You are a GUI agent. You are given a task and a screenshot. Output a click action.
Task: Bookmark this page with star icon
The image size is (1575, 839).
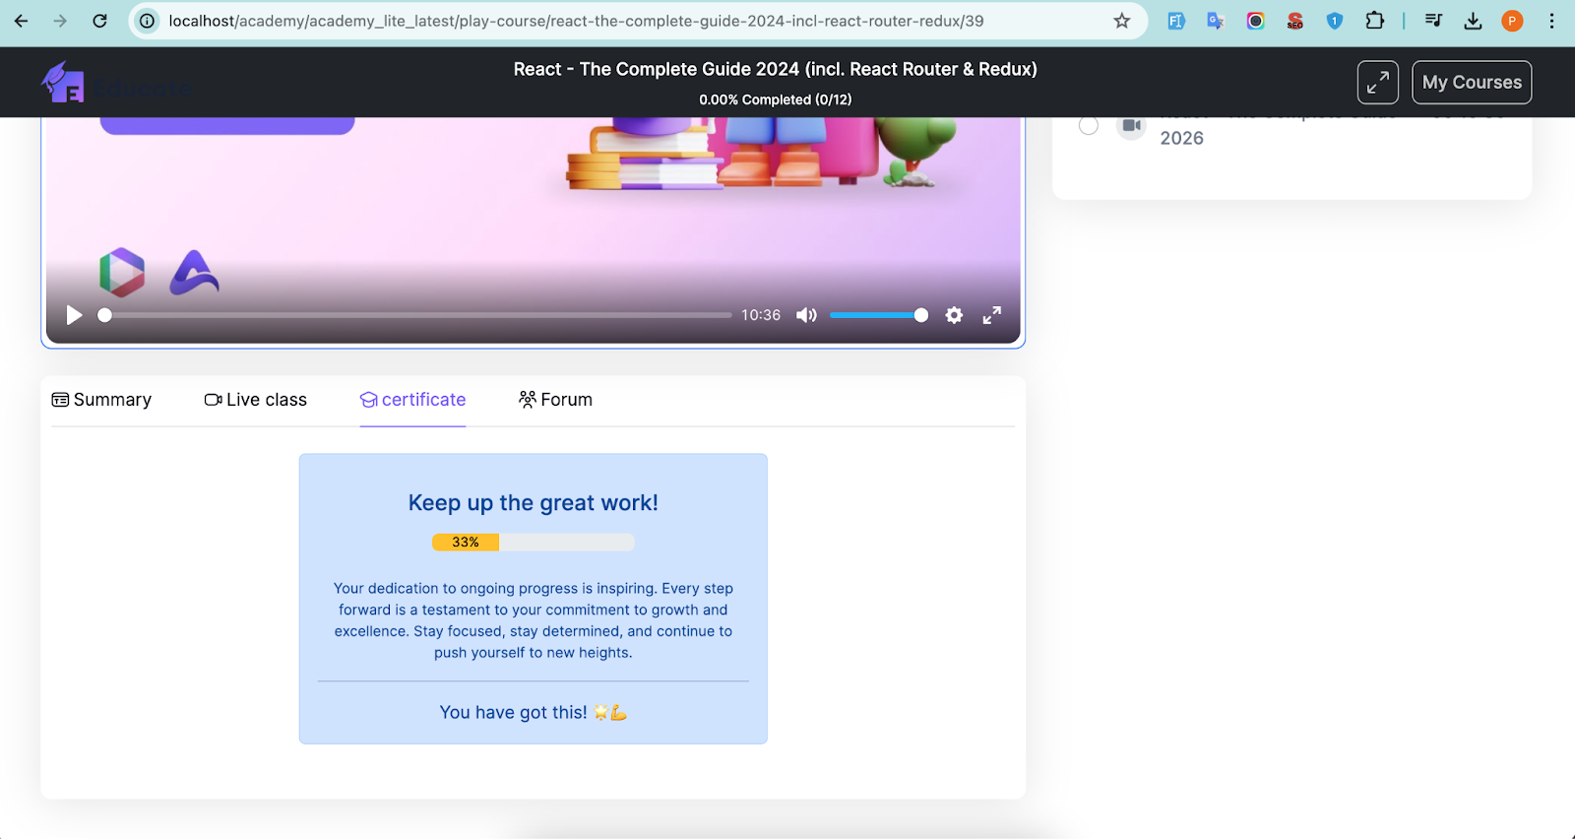[x=1121, y=21]
